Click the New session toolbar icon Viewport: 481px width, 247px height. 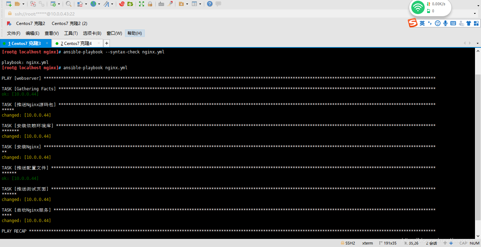(x=9, y=4)
